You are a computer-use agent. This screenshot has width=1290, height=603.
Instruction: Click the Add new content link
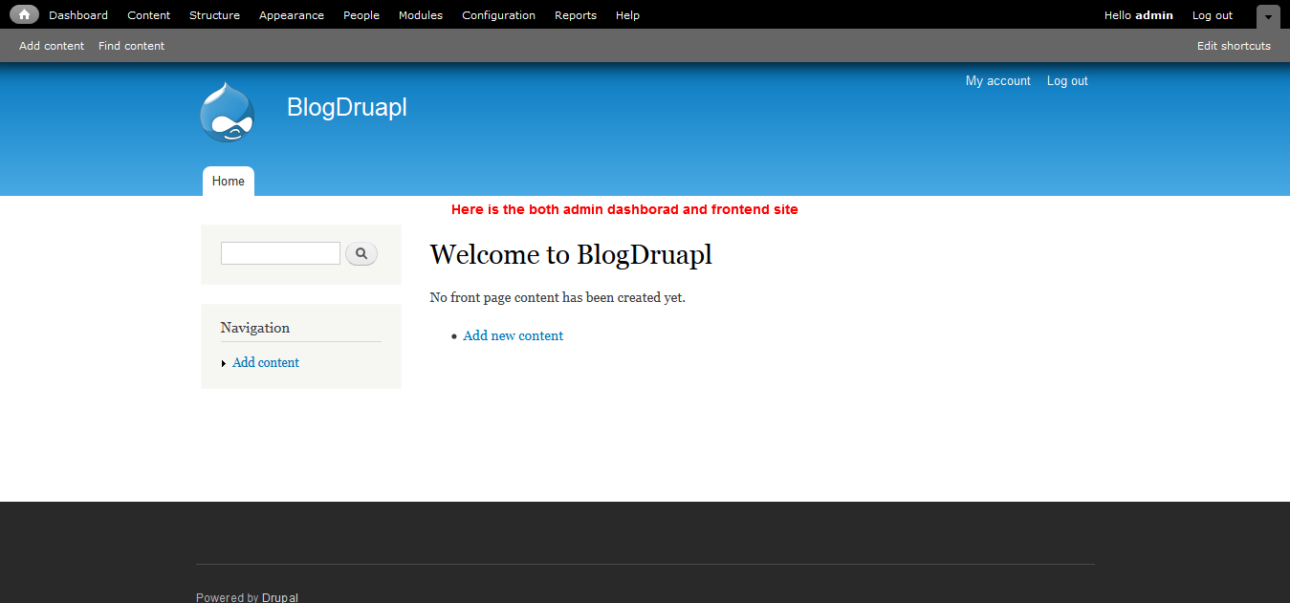[x=513, y=335]
